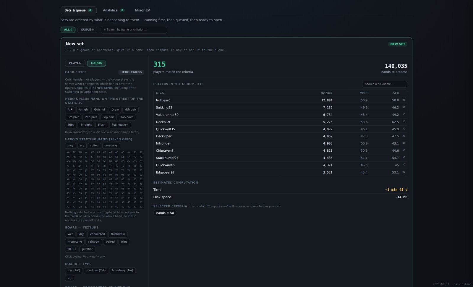Enable the 4th pair filter
The width and height of the screenshot is (473, 287).
[x=131, y=110]
